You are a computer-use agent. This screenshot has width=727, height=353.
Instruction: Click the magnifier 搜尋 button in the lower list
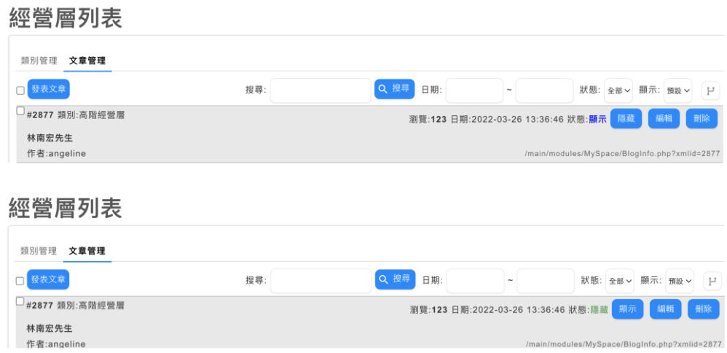395,279
